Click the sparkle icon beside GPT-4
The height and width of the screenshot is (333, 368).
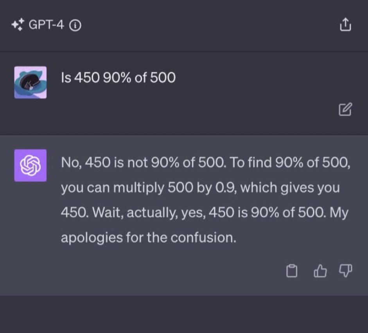[x=18, y=25]
